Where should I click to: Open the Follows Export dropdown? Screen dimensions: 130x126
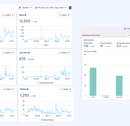point(66,89)
